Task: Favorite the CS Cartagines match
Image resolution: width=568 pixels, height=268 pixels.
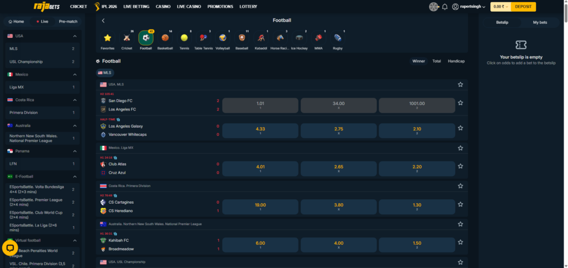Action: tap(460, 204)
